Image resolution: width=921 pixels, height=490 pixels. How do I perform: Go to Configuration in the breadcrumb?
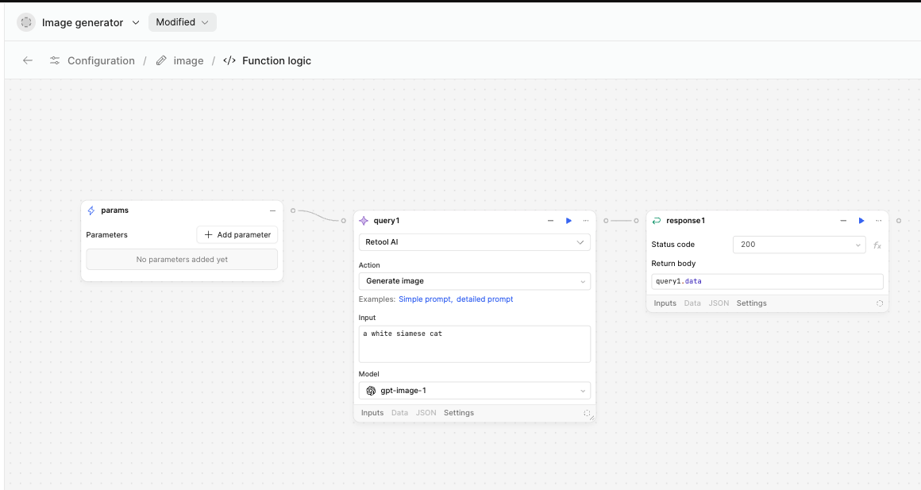pyautogui.click(x=101, y=60)
